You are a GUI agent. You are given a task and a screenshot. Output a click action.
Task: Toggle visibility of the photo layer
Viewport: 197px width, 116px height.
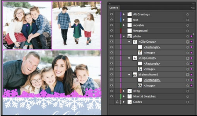click(x=111, y=36)
